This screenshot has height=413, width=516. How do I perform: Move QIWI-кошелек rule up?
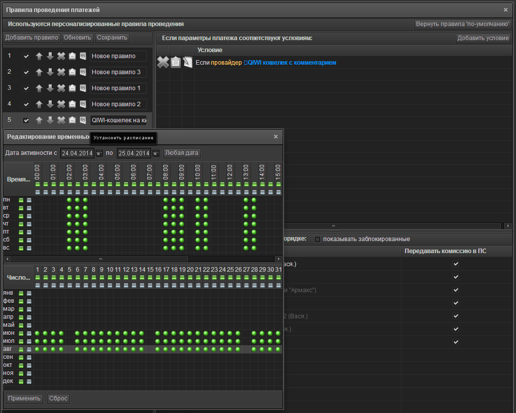pos(39,120)
